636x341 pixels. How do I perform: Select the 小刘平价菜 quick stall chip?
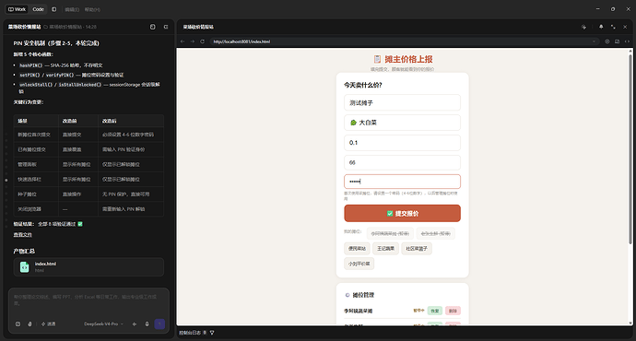click(359, 264)
